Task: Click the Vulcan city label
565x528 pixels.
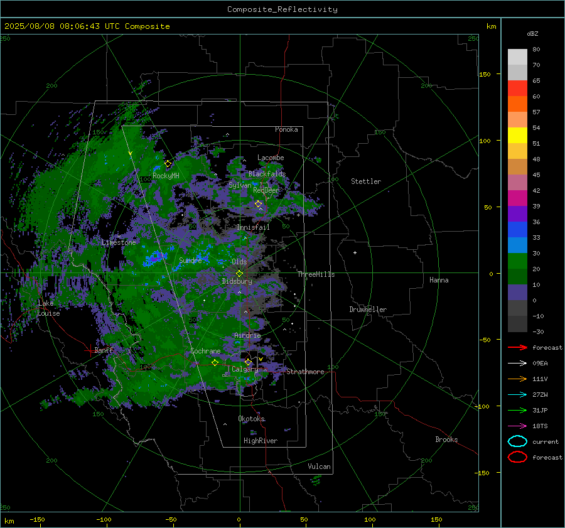Action: [320, 466]
